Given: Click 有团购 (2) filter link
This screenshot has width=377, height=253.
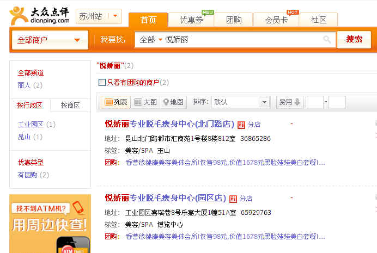Looking at the screenshot, I should pyautogui.click(x=33, y=175).
